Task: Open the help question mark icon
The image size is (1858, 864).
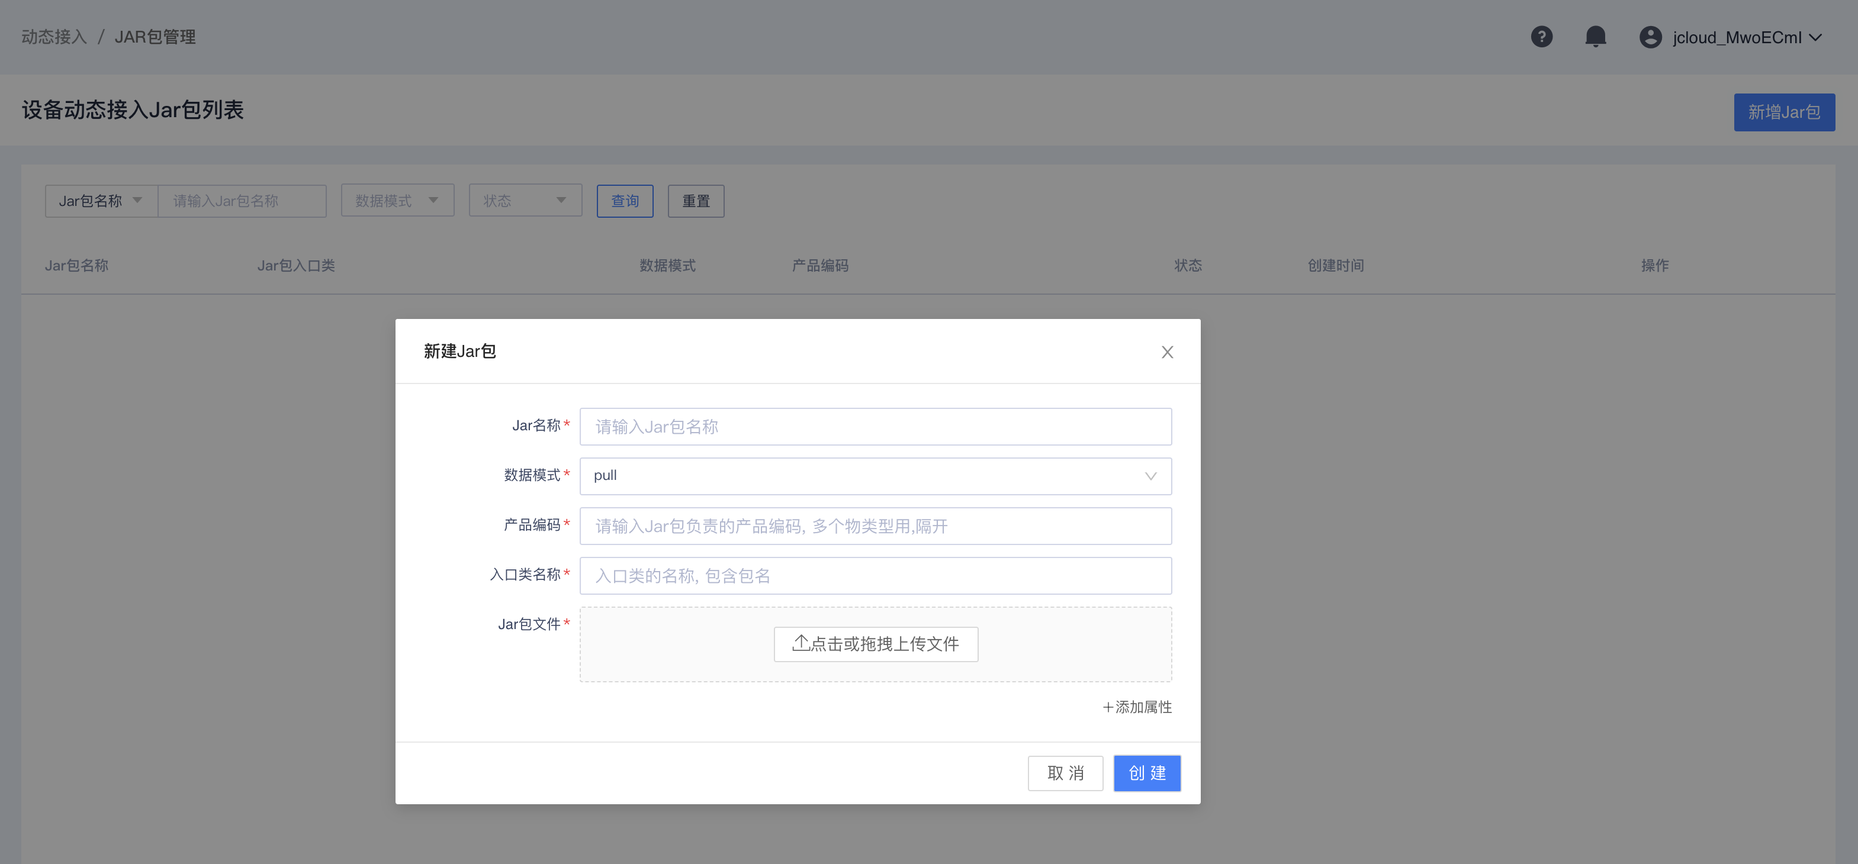Action: (x=1541, y=37)
